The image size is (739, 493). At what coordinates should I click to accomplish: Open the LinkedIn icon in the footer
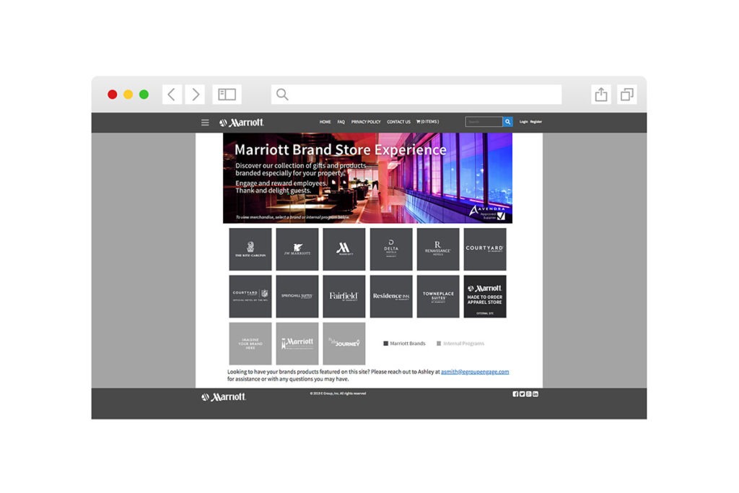point(535,394)
